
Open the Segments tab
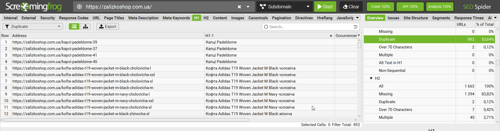point(441,18)
